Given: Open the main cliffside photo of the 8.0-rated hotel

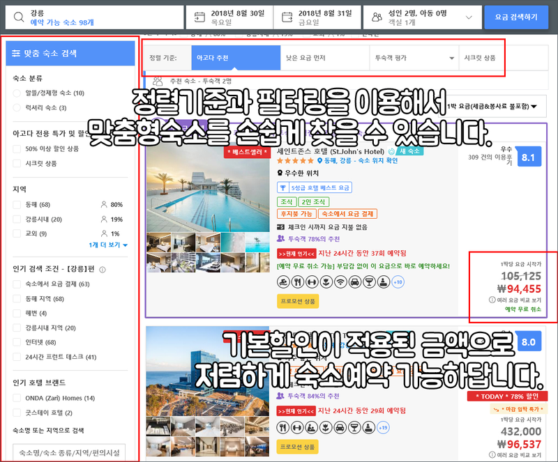Looking at the screenshot, I should (207, 371).
